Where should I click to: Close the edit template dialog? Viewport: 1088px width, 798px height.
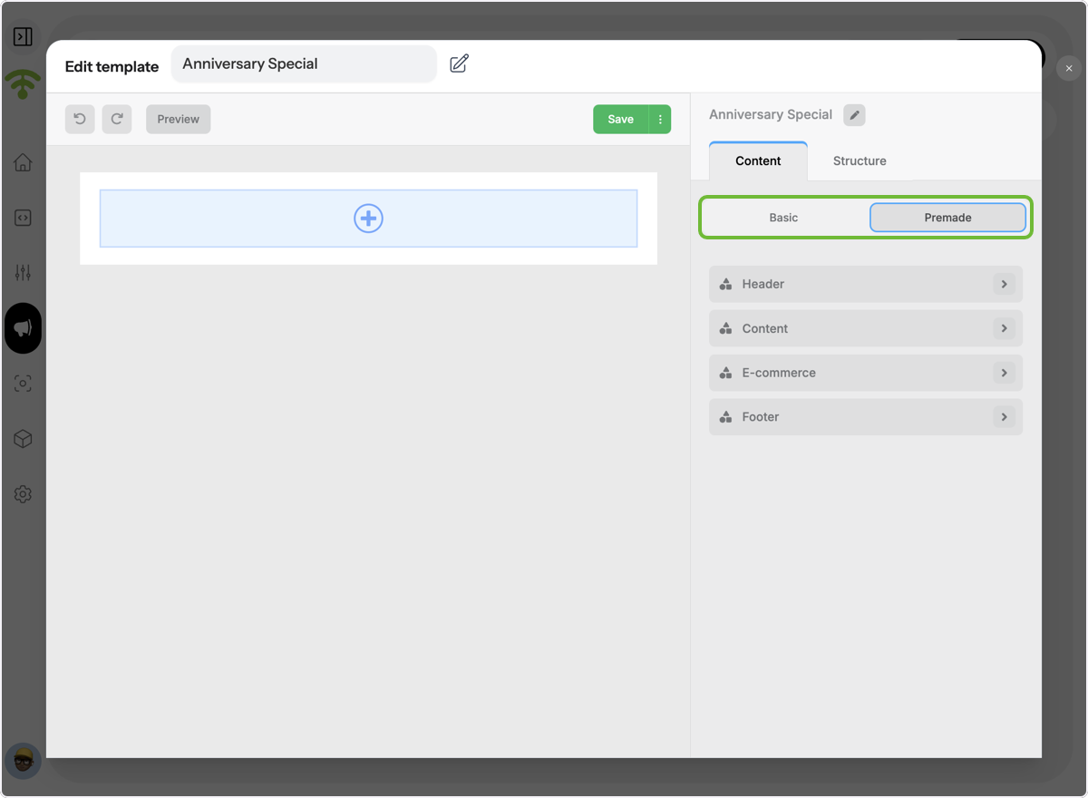[1069, 68]
